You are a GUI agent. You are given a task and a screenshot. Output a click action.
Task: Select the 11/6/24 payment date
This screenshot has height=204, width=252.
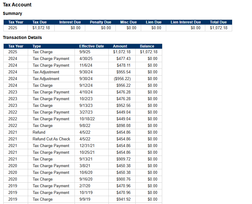point(86,65)
